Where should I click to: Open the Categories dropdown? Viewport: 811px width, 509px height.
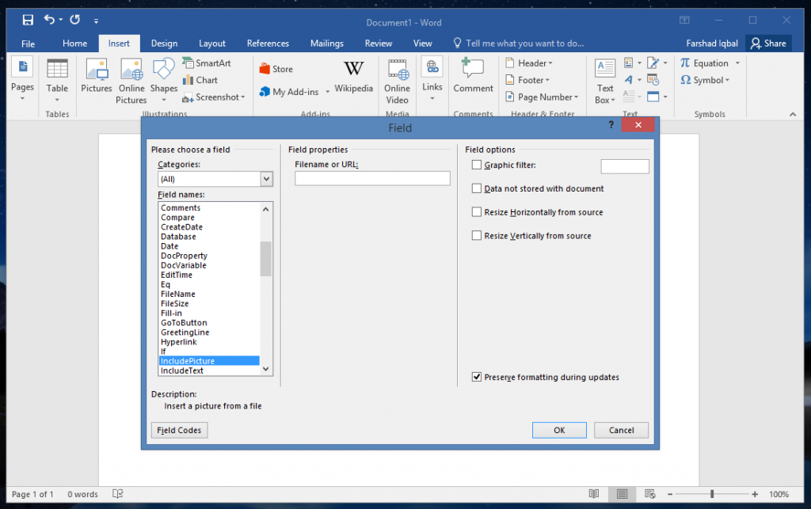coord(267,179)
